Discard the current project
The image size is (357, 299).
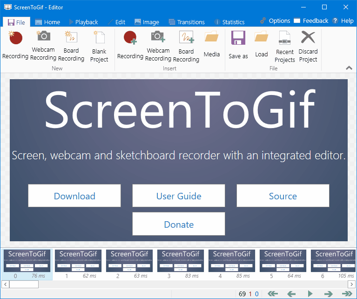(308, 46)
